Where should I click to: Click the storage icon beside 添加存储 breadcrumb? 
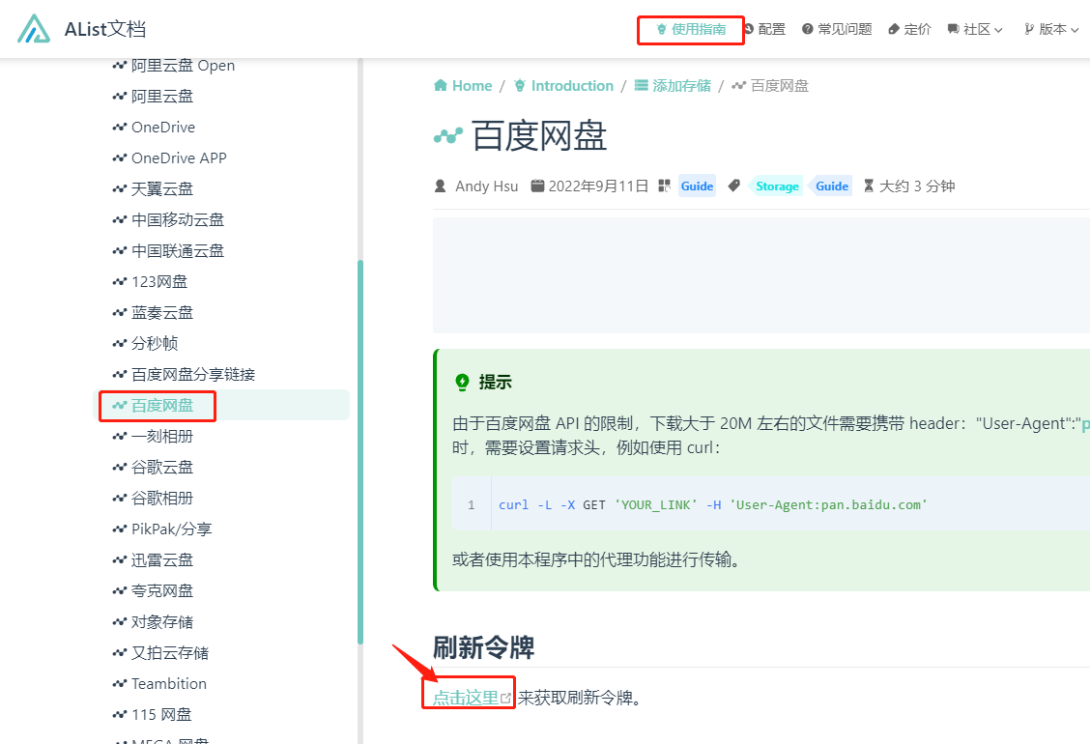pos(641,86)
